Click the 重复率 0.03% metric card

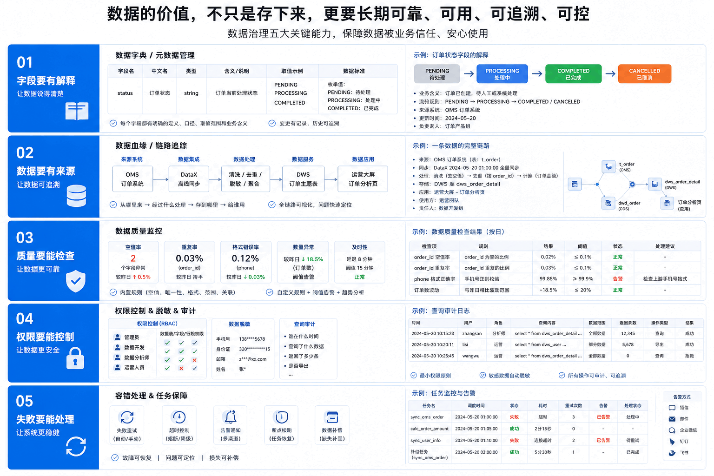tap(190, 262)
